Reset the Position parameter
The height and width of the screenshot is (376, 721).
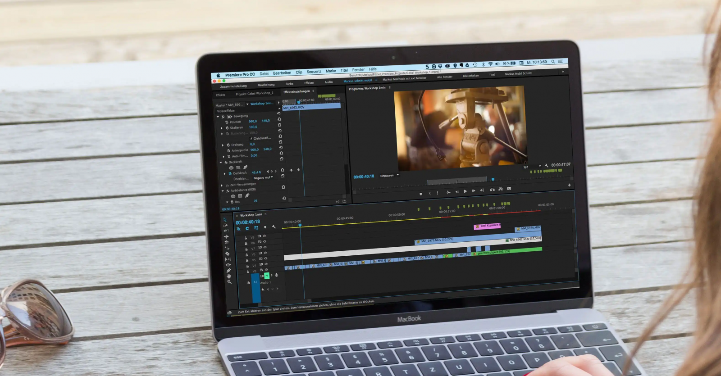point(279,119)
